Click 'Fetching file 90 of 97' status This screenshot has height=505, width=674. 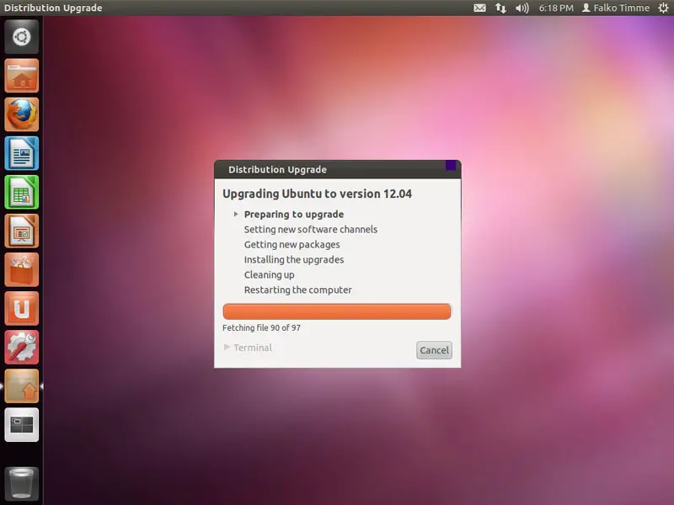point(261,327)
